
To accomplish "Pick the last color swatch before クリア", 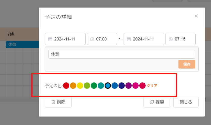I will [x=143, y=85].
